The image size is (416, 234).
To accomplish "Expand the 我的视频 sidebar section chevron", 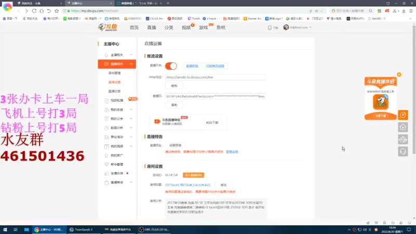I will [131, 146].
